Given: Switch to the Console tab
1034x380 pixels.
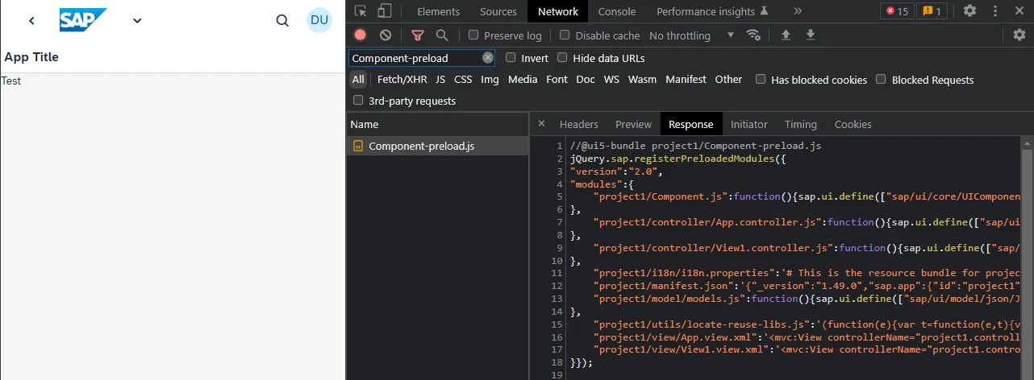Looking at the screenshot, I should click(616, 11).
